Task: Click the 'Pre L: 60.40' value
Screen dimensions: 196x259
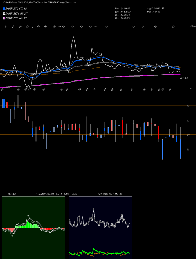Action: (122, 15)
